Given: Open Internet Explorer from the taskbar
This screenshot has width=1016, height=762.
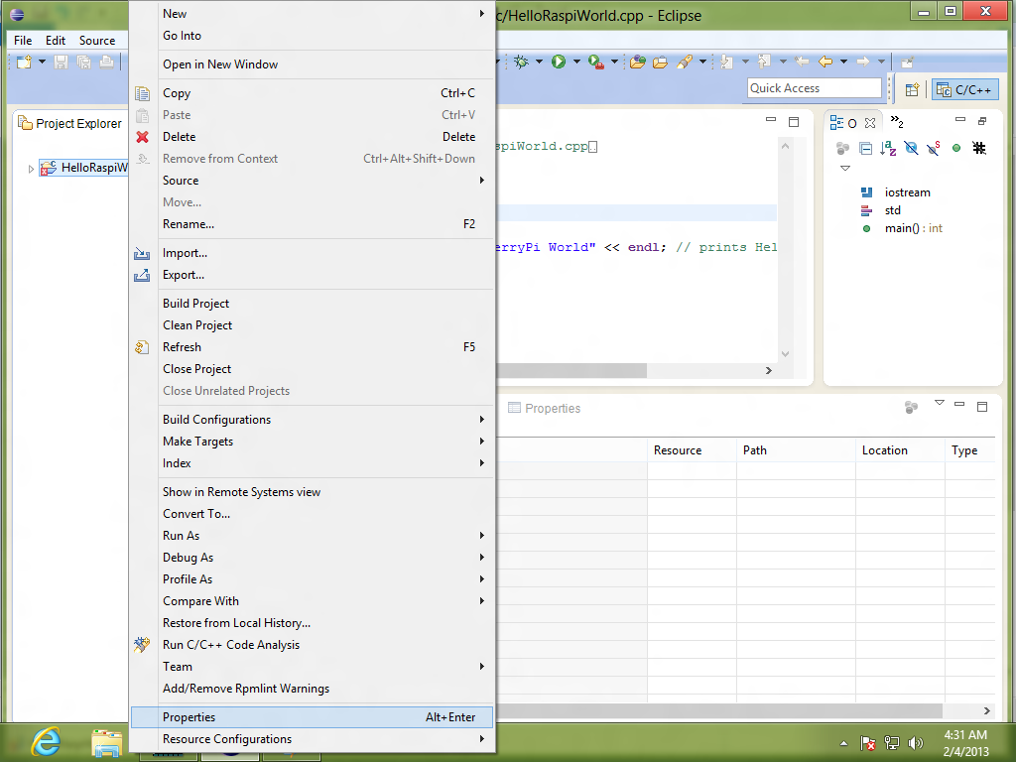Looking at the screenshot, I should [x=46, y=742].
